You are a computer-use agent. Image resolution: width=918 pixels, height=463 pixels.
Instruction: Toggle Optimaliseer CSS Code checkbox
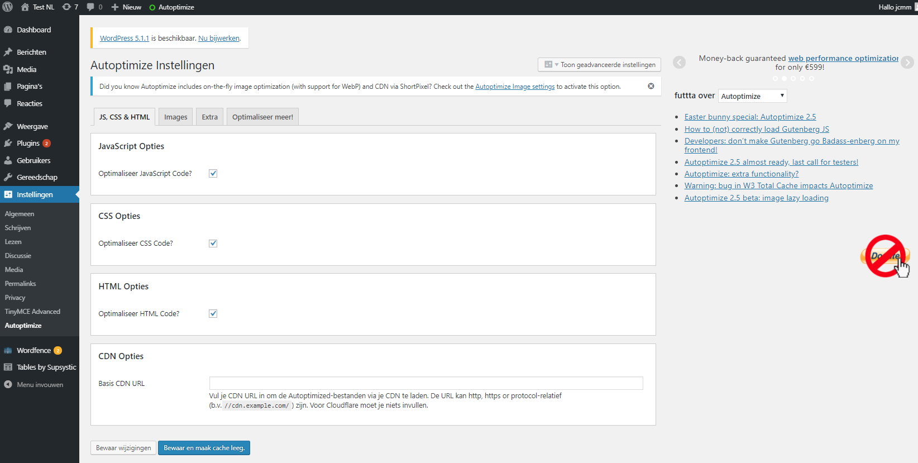213,243
